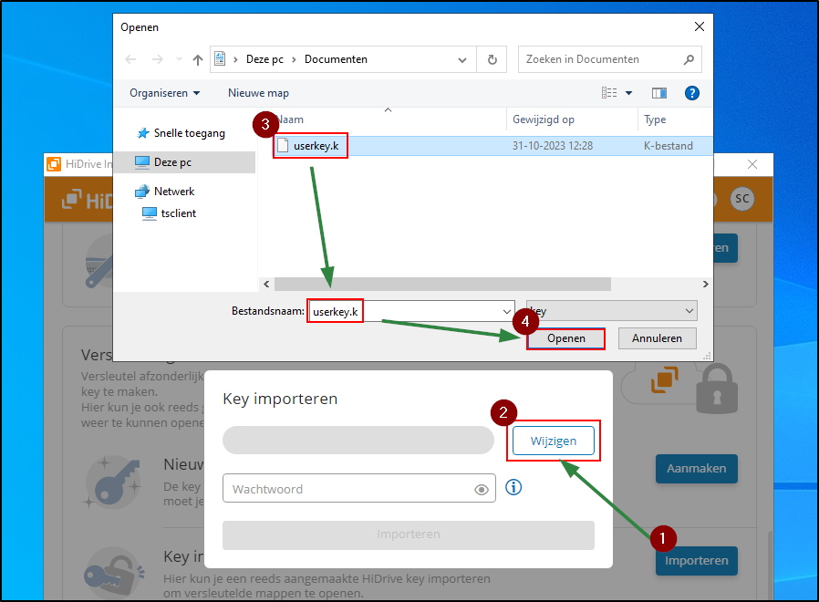
Task: Select Snelle toegang in the sidebar
Action: click(189, 133)
